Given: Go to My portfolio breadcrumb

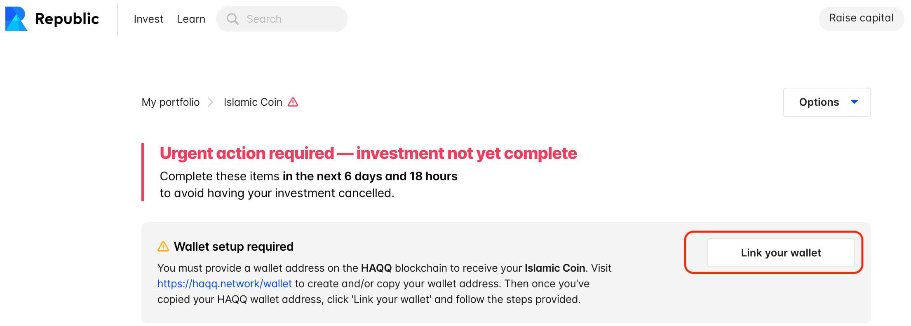Looking at the screenshot, I should pos(171,102).
